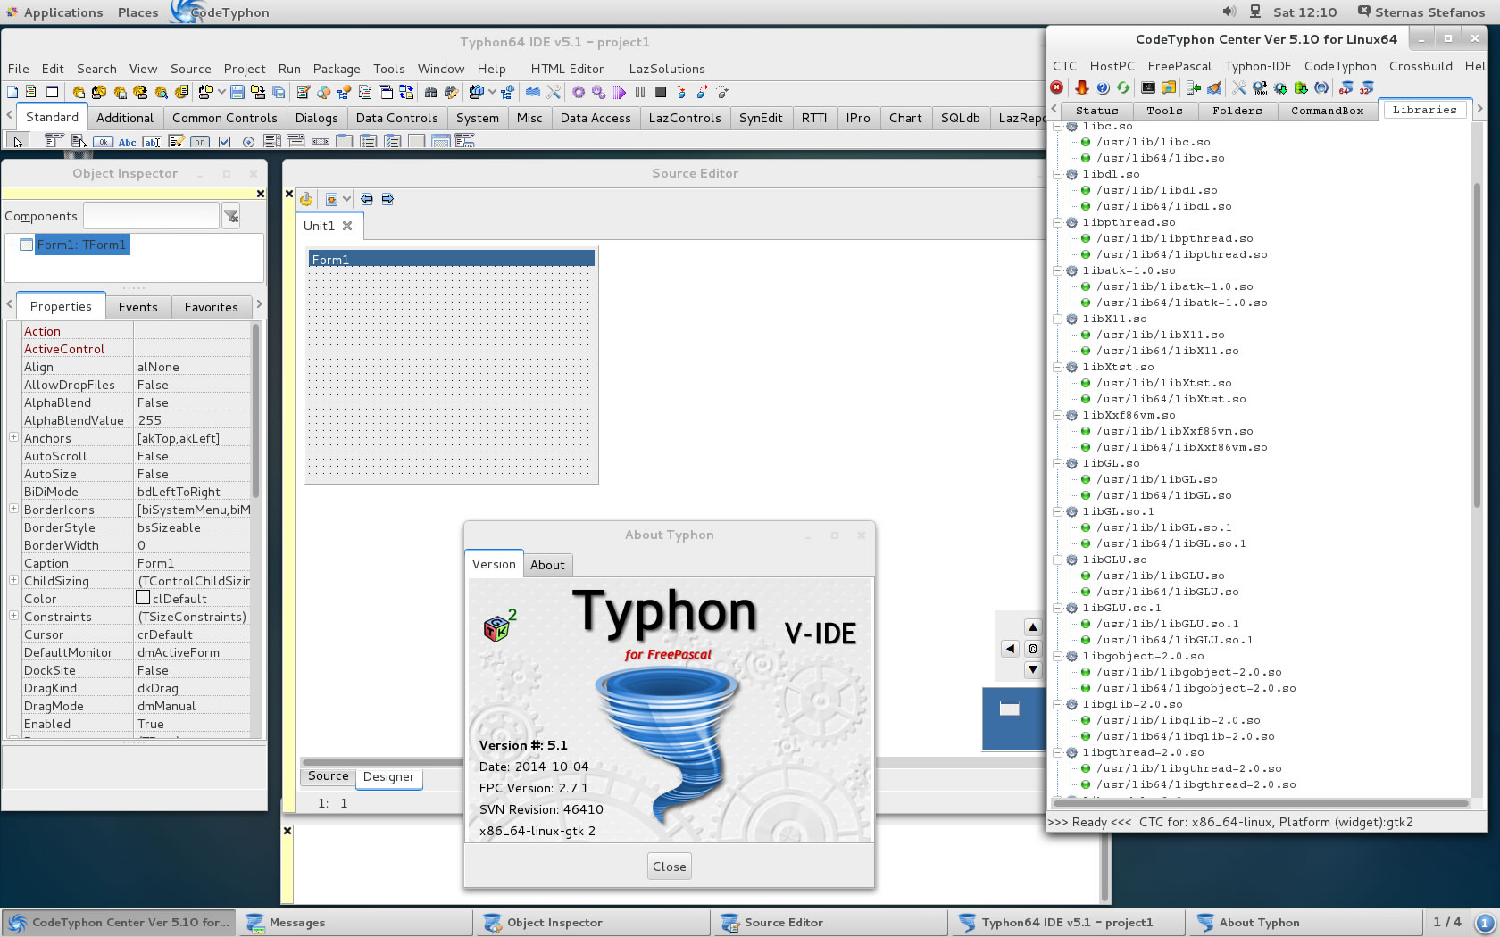
Task: Expand the Anchors property
Action: click(13, 437)
